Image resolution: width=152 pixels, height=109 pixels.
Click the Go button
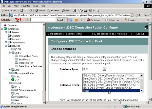point(138,15)
